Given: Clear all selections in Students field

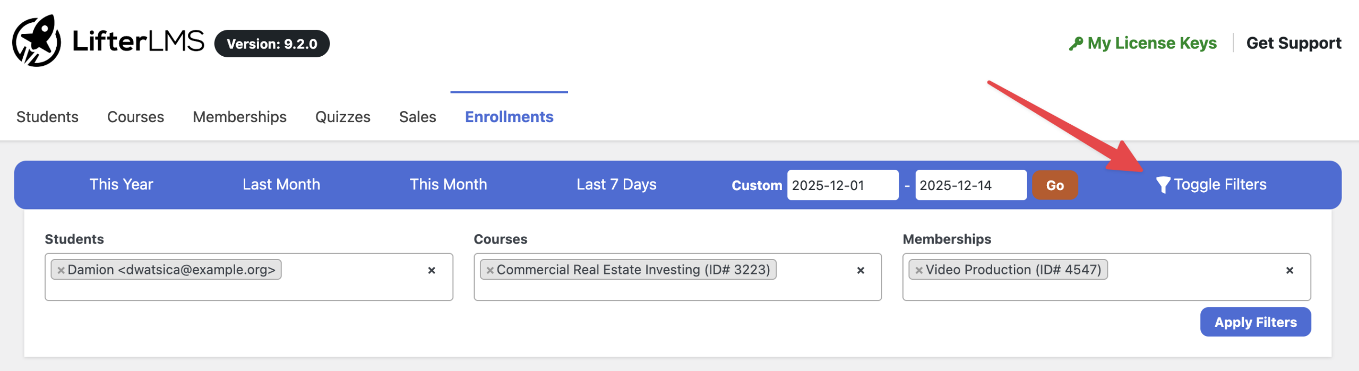Looking at the screenshot, I should [432, 271].
